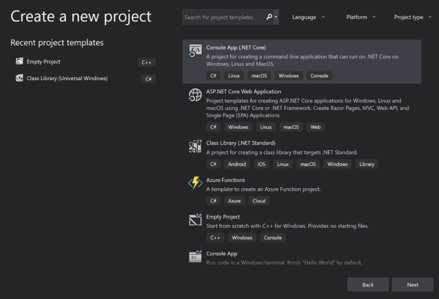439x299 pixels.
Task: Choose recent template Empty Project name
Action: 43,61
